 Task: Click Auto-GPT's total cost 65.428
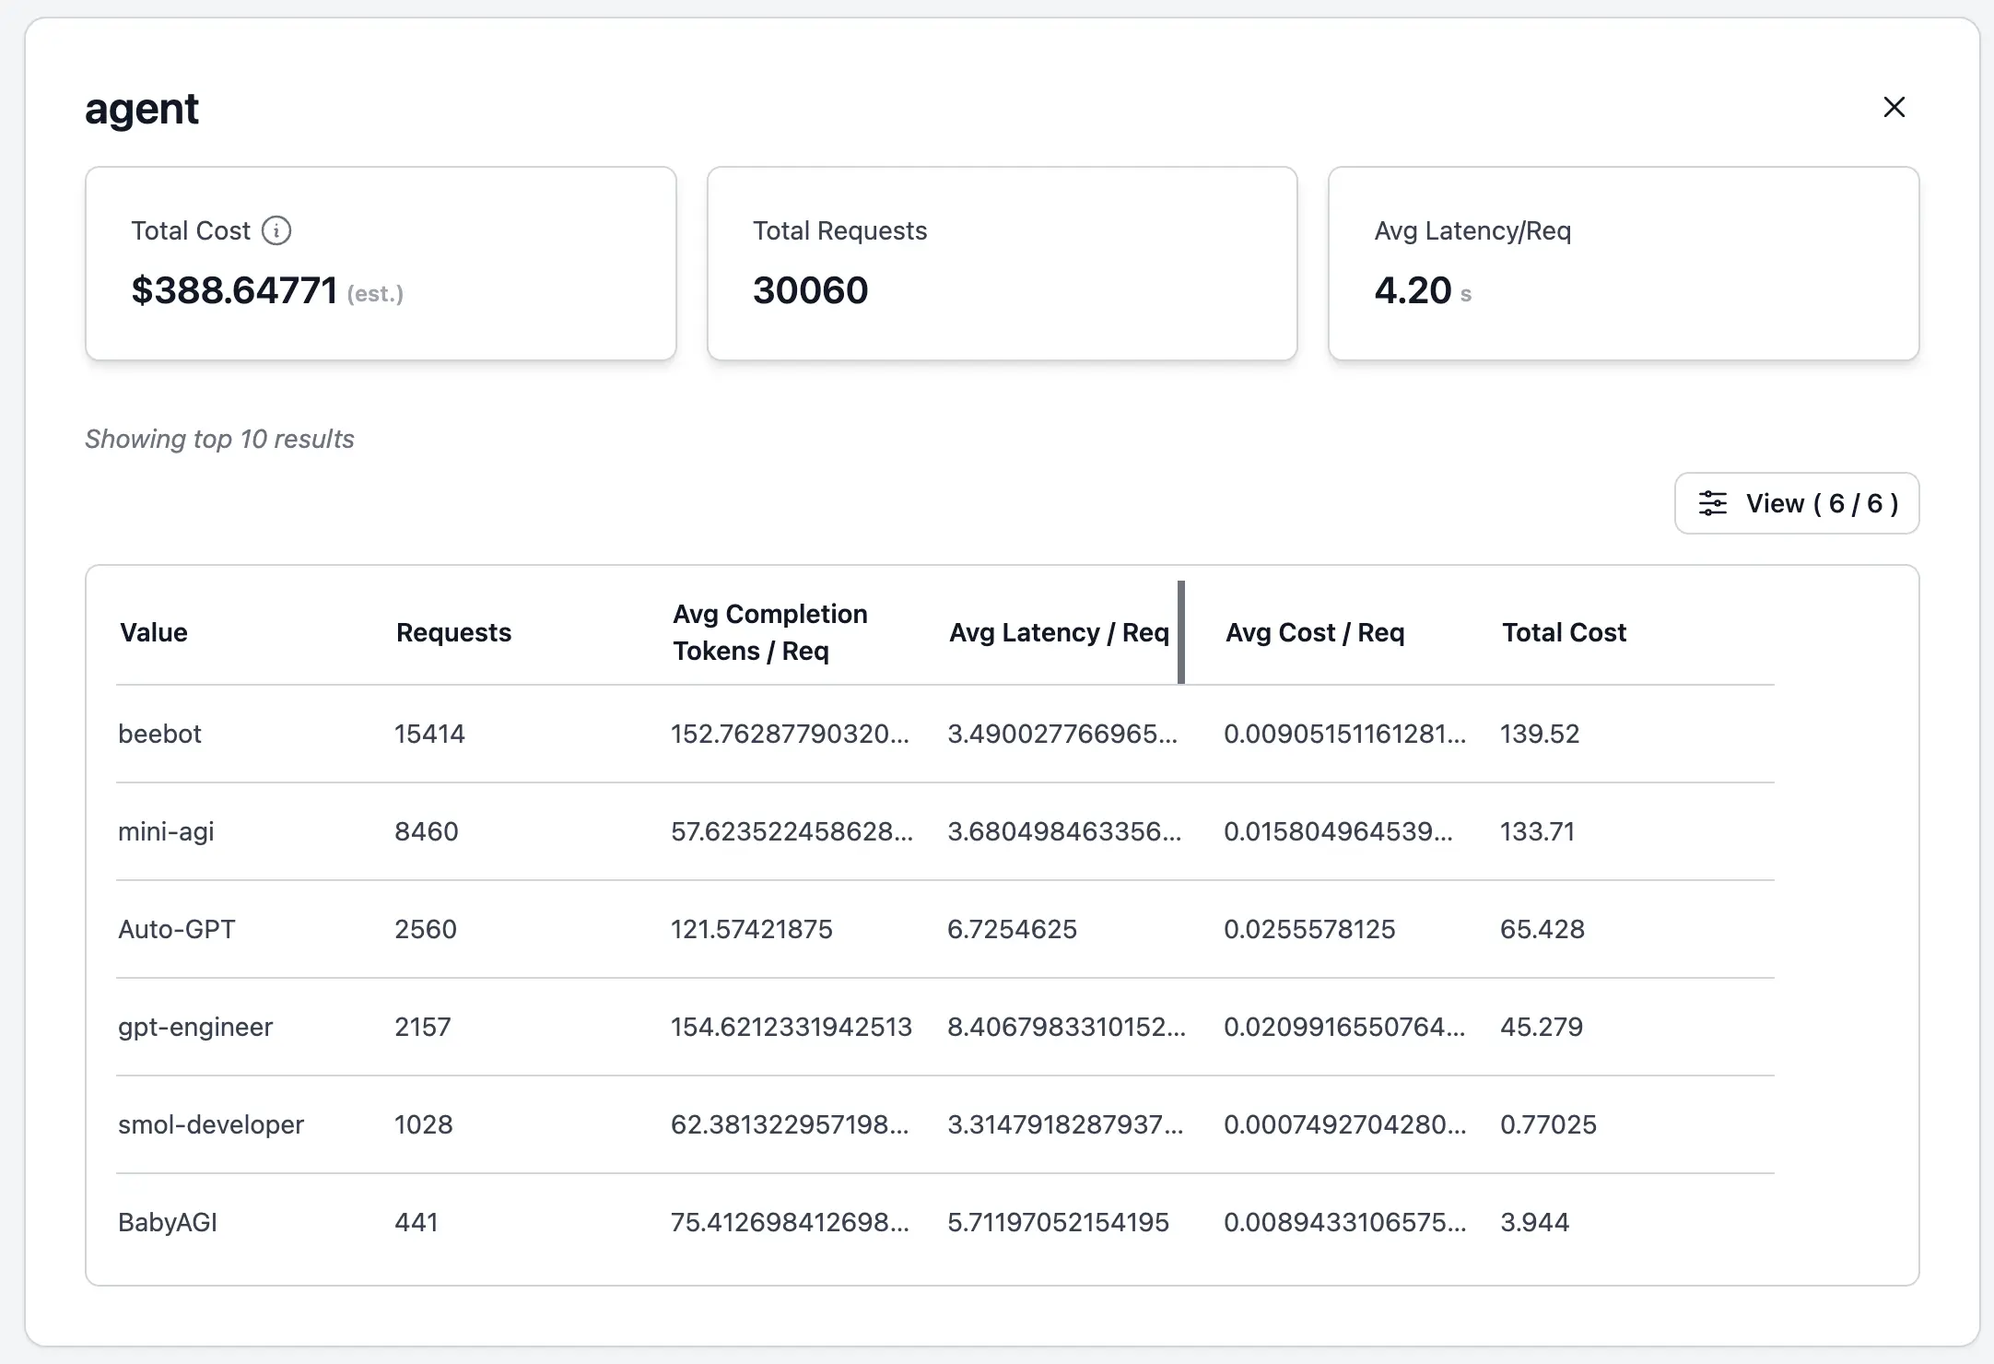click(1542, 929)
